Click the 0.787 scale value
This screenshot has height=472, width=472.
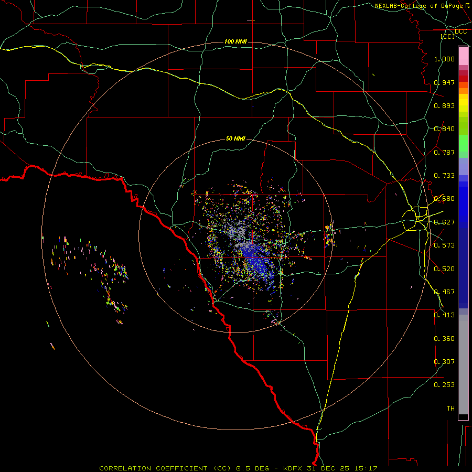pyautogui.click(x=444, y=152)
